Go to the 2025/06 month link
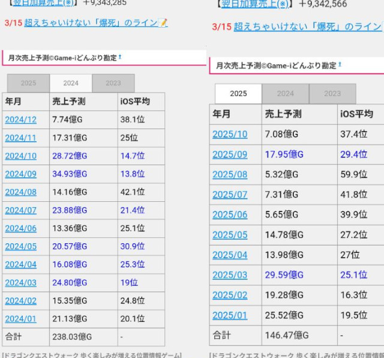The width and height of the screenshot is (384, 358). 229,214
